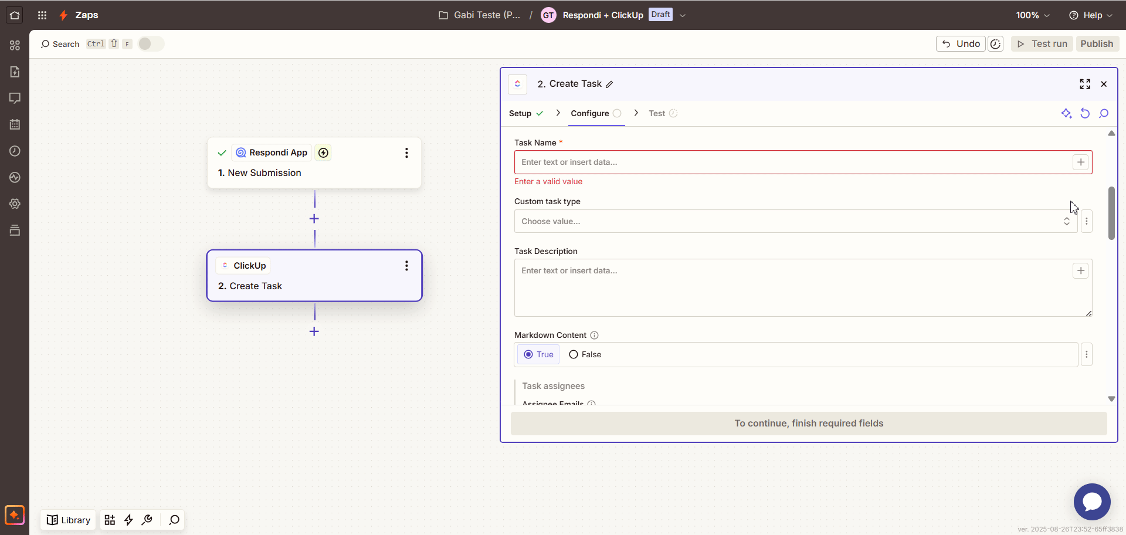Open Markdown Content options menu
This screenshot has height=535, width=1126.
[x=1086, y=354]
